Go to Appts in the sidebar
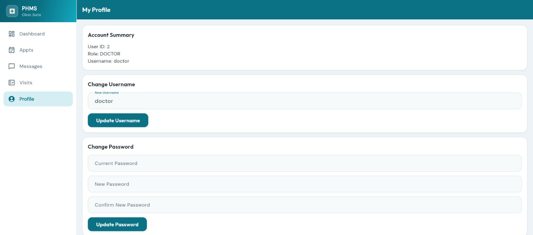533x235 pixels. coord(38,50)
